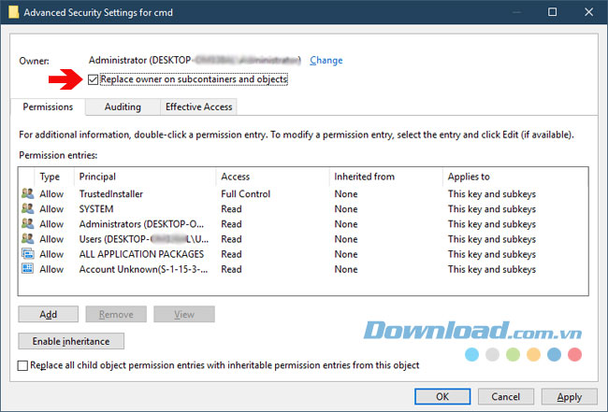Screen dimensions: 608x412
Task: Sort by Applies to column header
Action: click(469, 177)
